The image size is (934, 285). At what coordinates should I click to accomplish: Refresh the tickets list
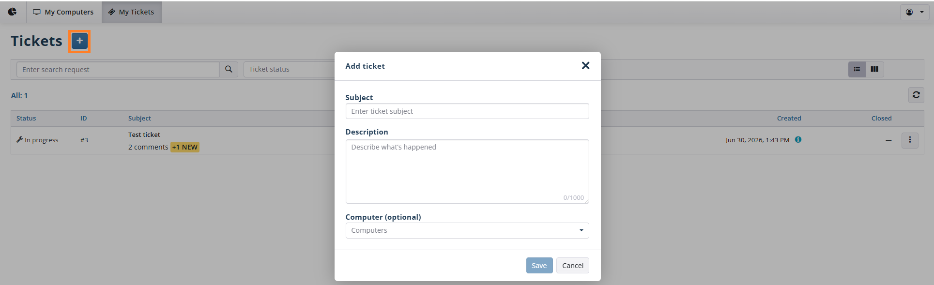coord(916,95)
